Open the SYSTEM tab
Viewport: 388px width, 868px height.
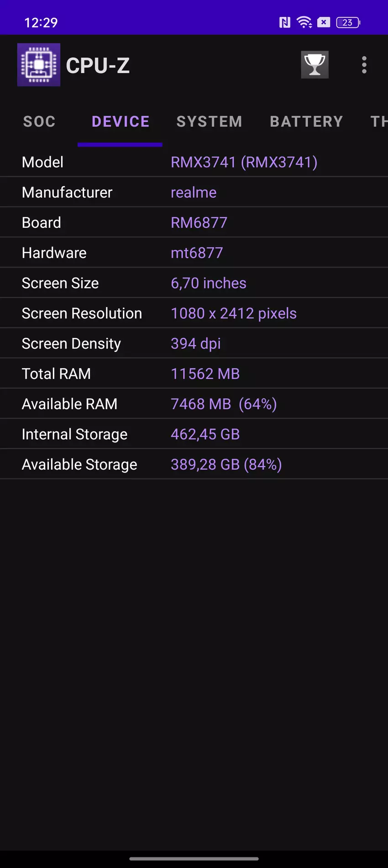pos(209,122)
